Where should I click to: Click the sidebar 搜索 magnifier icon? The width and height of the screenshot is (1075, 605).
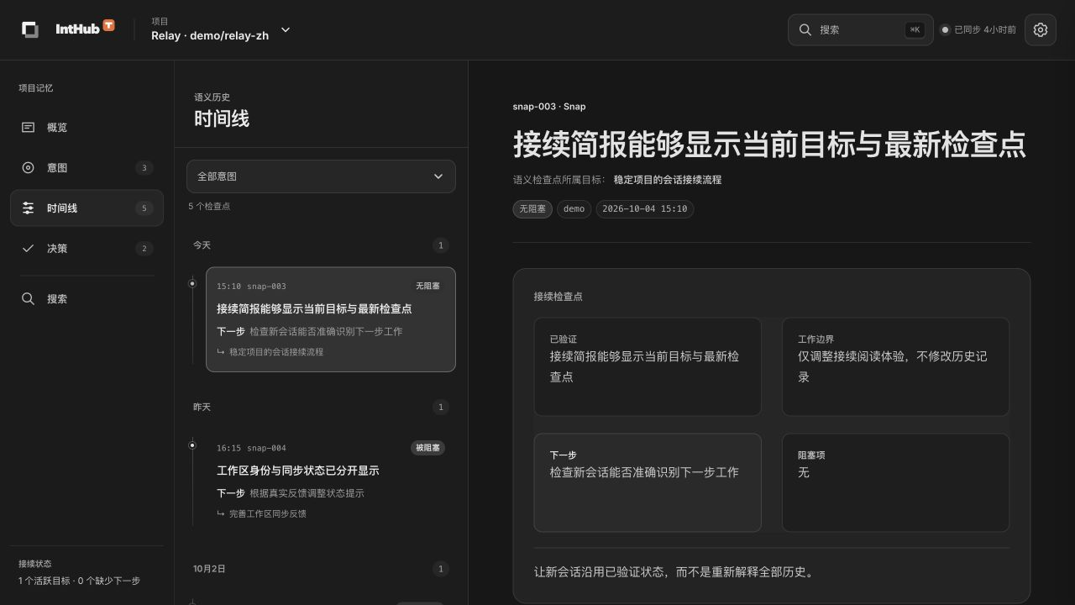click(28, 299)
